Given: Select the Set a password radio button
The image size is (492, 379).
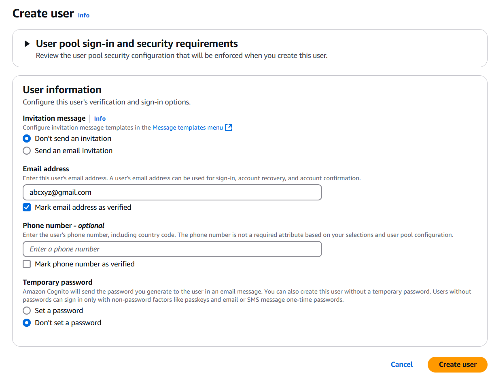Looking at the screenshot, I should click(27, 311).
